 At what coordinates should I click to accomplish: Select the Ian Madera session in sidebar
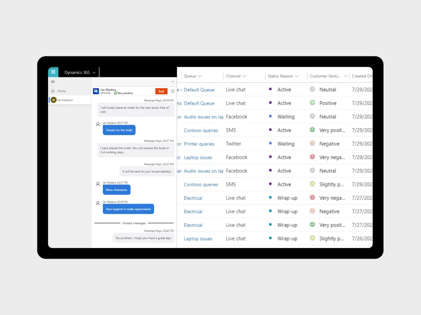(x=70, y=100)
